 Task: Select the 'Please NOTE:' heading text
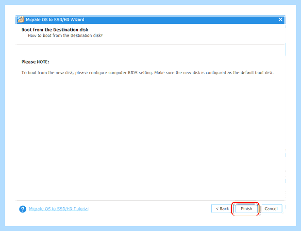(35, 62)
